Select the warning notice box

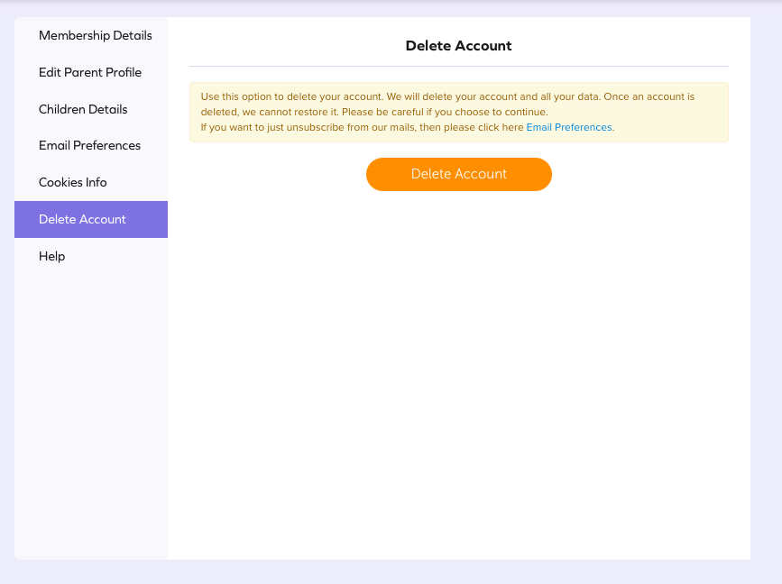point(458,111)
